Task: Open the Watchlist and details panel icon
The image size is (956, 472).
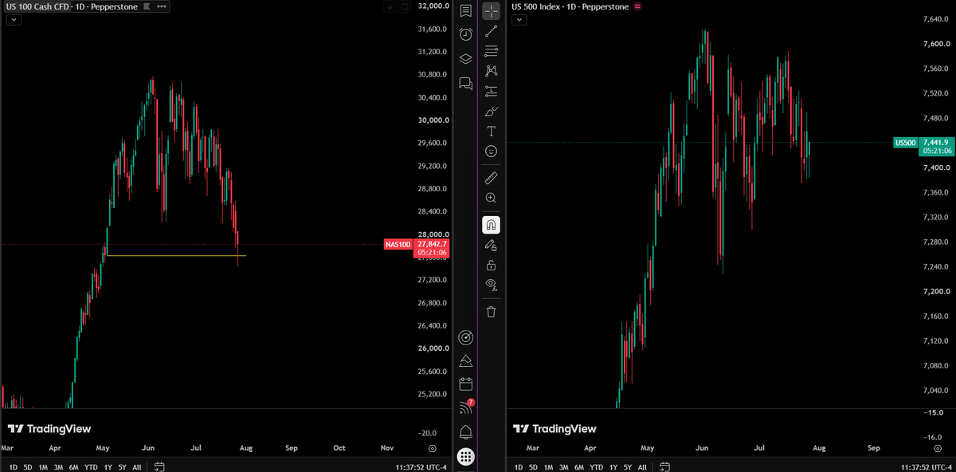Action: point(466,11)
